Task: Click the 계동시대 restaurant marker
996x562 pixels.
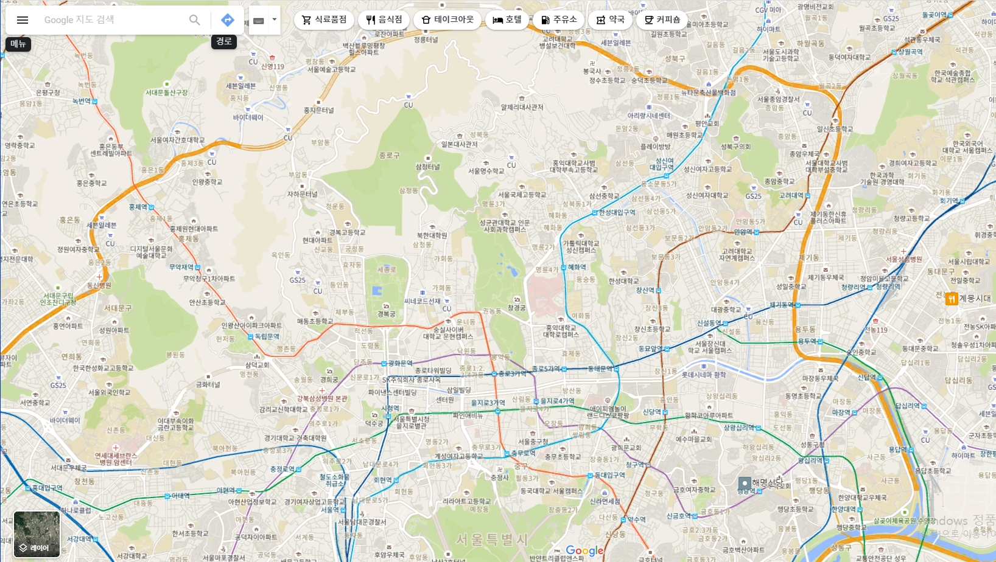Action: coord(952,299)
